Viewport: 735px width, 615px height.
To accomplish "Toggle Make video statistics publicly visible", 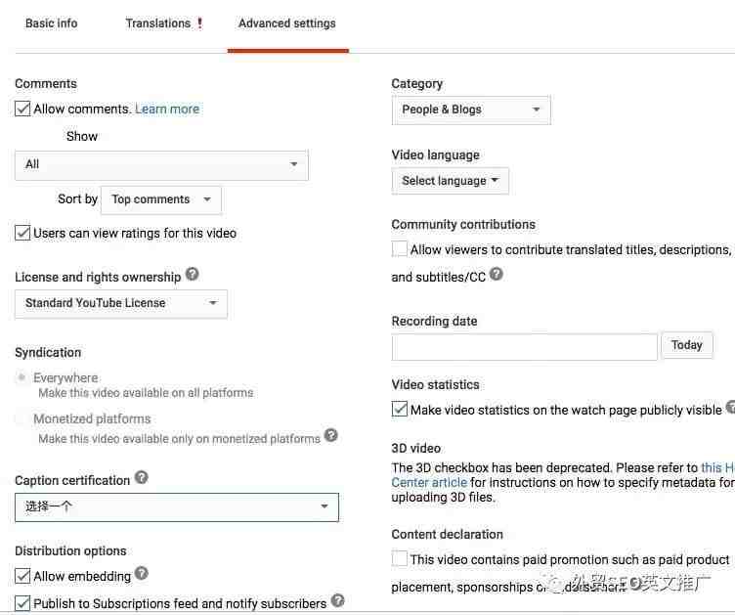I will (x=400, y=410).
